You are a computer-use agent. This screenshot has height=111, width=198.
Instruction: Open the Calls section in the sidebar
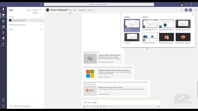coord(3,33)
